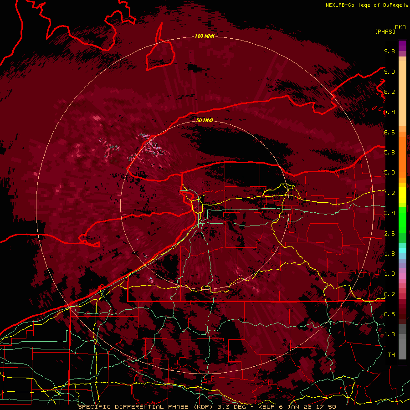
Task: Click the product title caption at the bottom
Action: (x=207, y=407)
